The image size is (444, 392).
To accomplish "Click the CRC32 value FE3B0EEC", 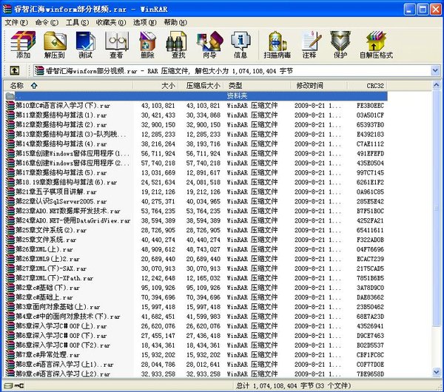I will click(370, 106).
